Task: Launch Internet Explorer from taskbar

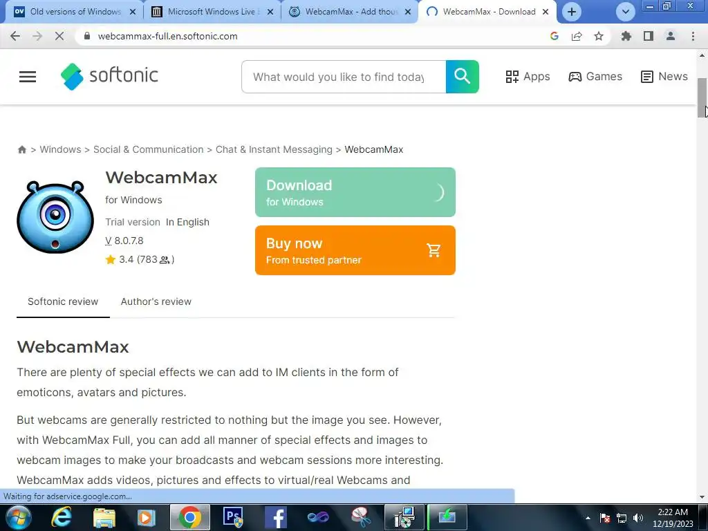Action: 62,517
